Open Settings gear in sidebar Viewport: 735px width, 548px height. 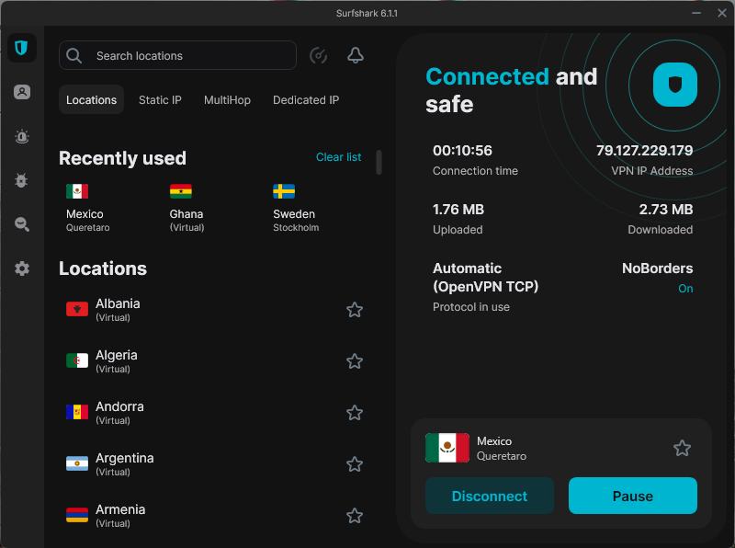pos(21,268)
